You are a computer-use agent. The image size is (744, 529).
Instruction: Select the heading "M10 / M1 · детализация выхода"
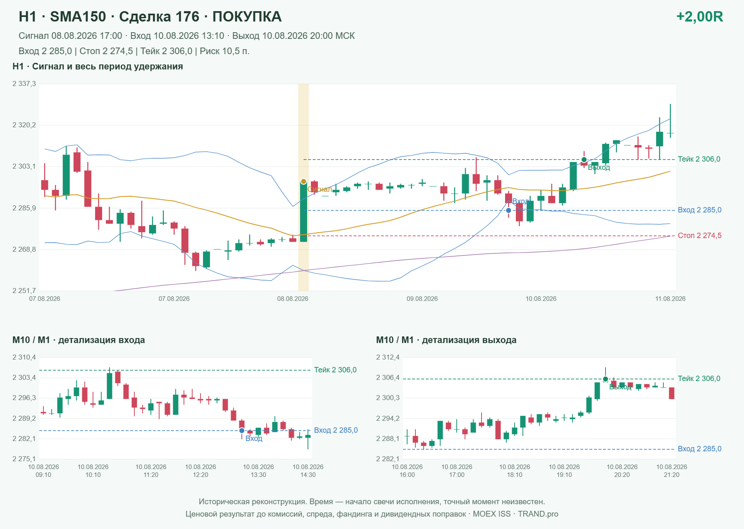pyautogui.click(x=446, y=340)
